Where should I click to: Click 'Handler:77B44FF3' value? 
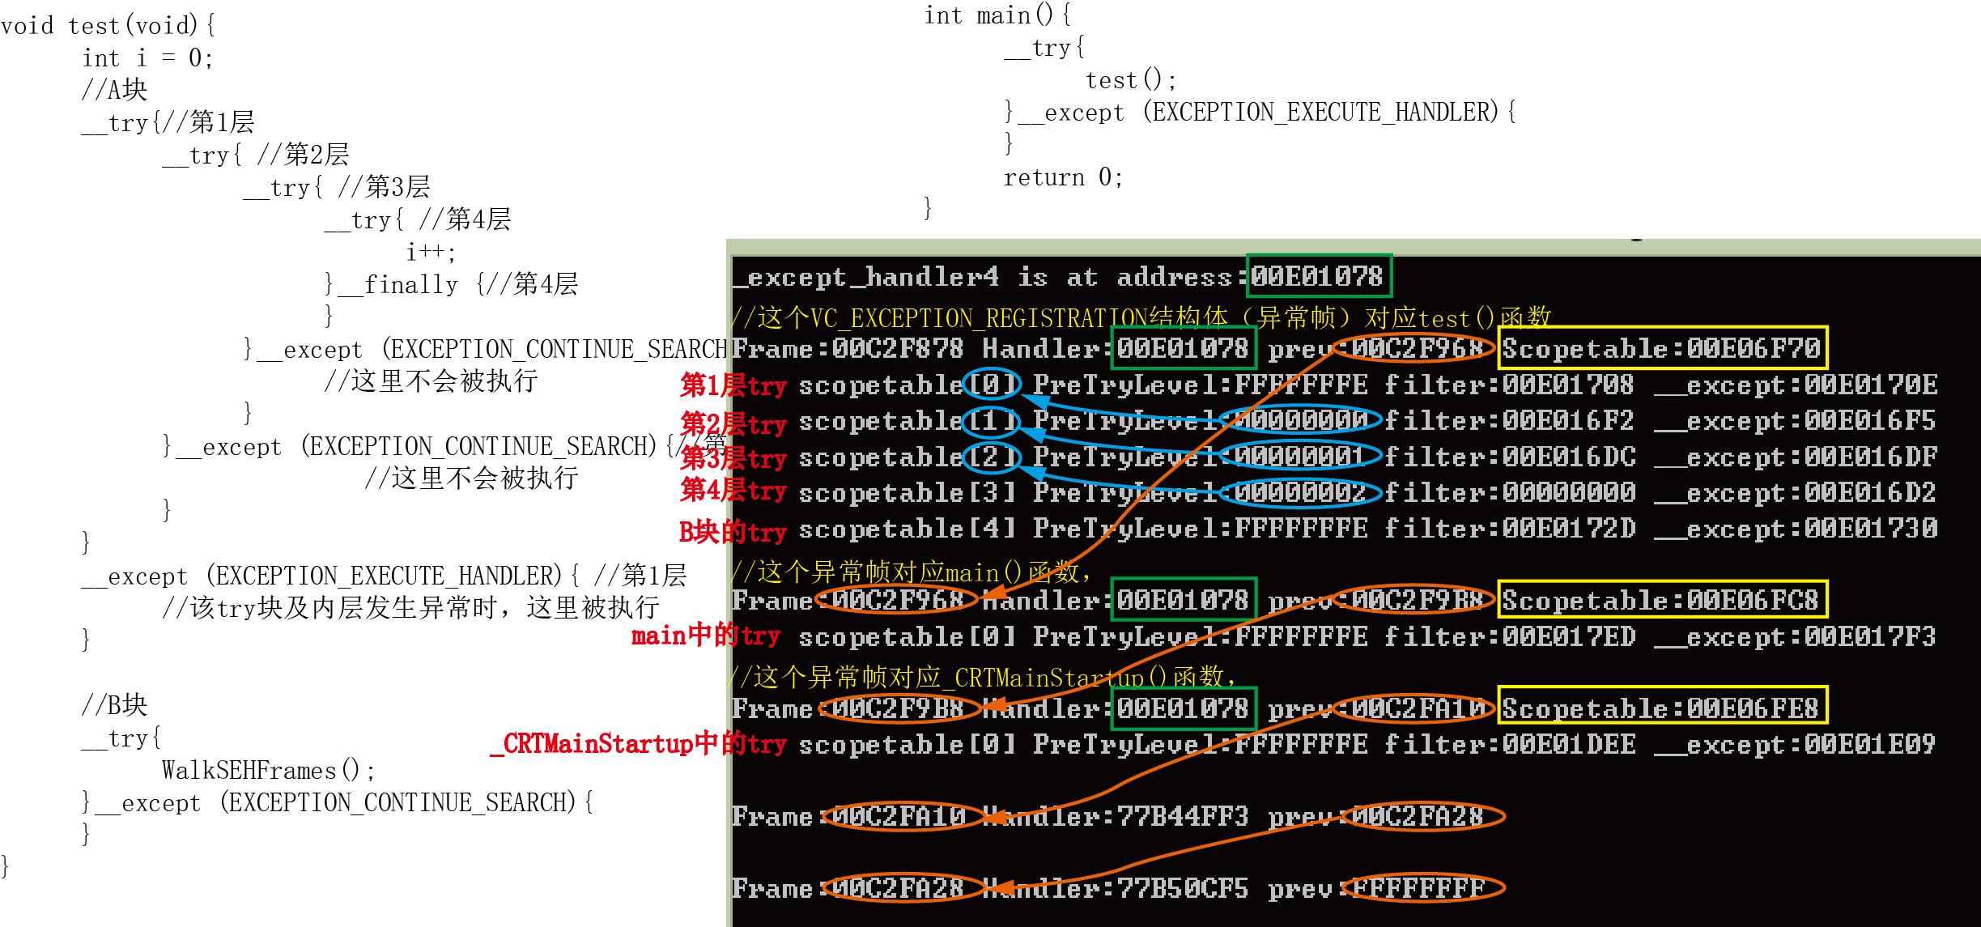point(1116,816)
